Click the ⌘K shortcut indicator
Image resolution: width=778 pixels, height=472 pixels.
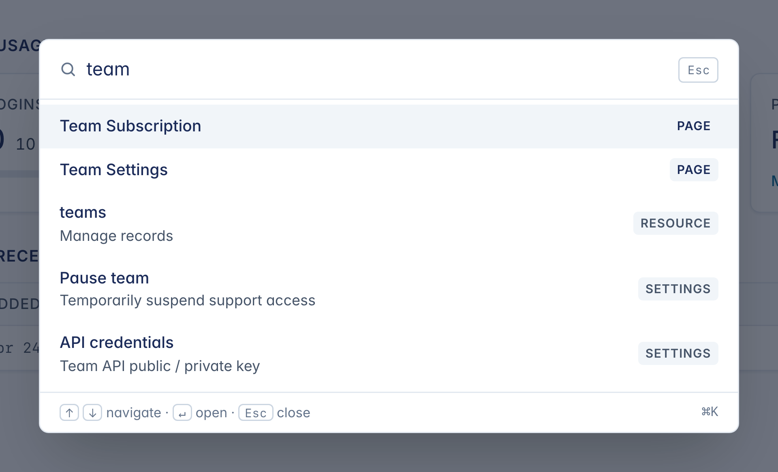click(x=710, y=412)
